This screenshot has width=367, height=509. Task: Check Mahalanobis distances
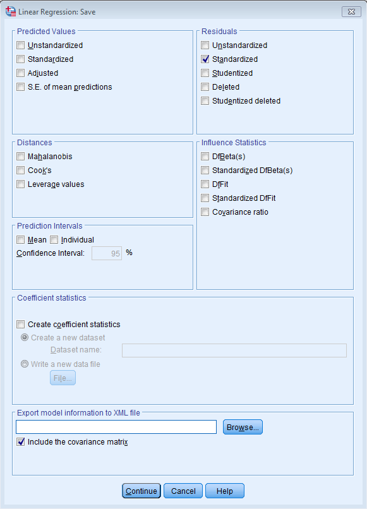pos(20,156)
